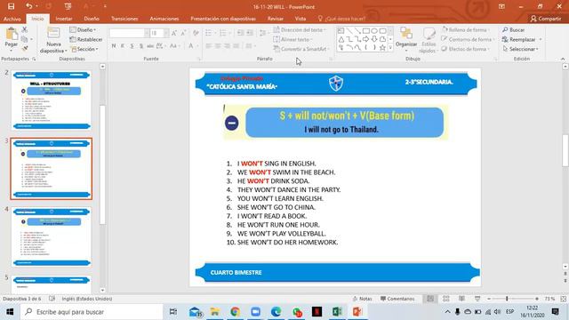Click Compartir button
This screenshot has height=320, width=569.
click(545, 19)
